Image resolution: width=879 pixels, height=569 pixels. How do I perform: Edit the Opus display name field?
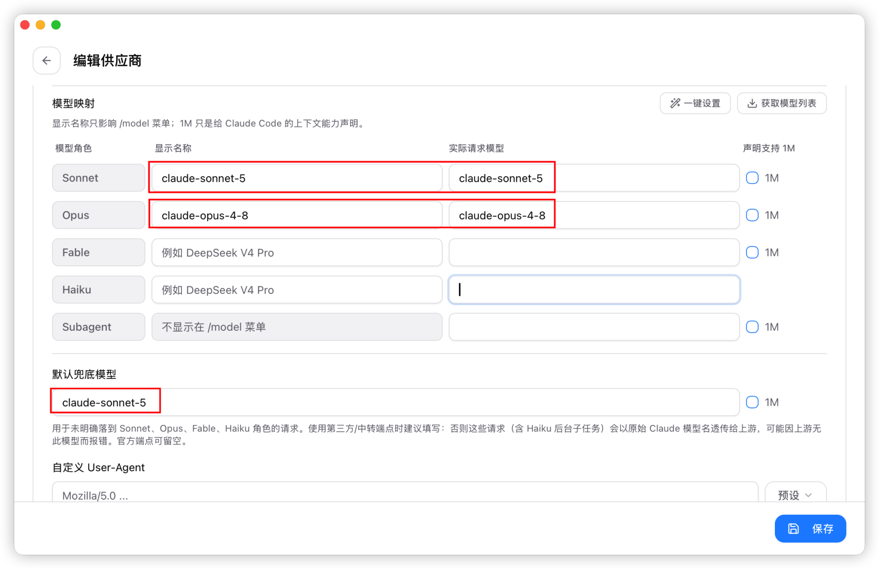pyautogui.click(x=297, y=215)
